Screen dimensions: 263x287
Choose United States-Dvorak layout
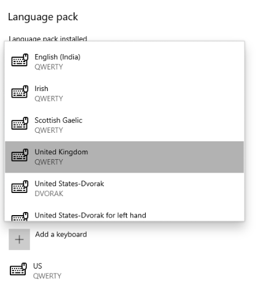pyautogui.click(x=124, y=189)
